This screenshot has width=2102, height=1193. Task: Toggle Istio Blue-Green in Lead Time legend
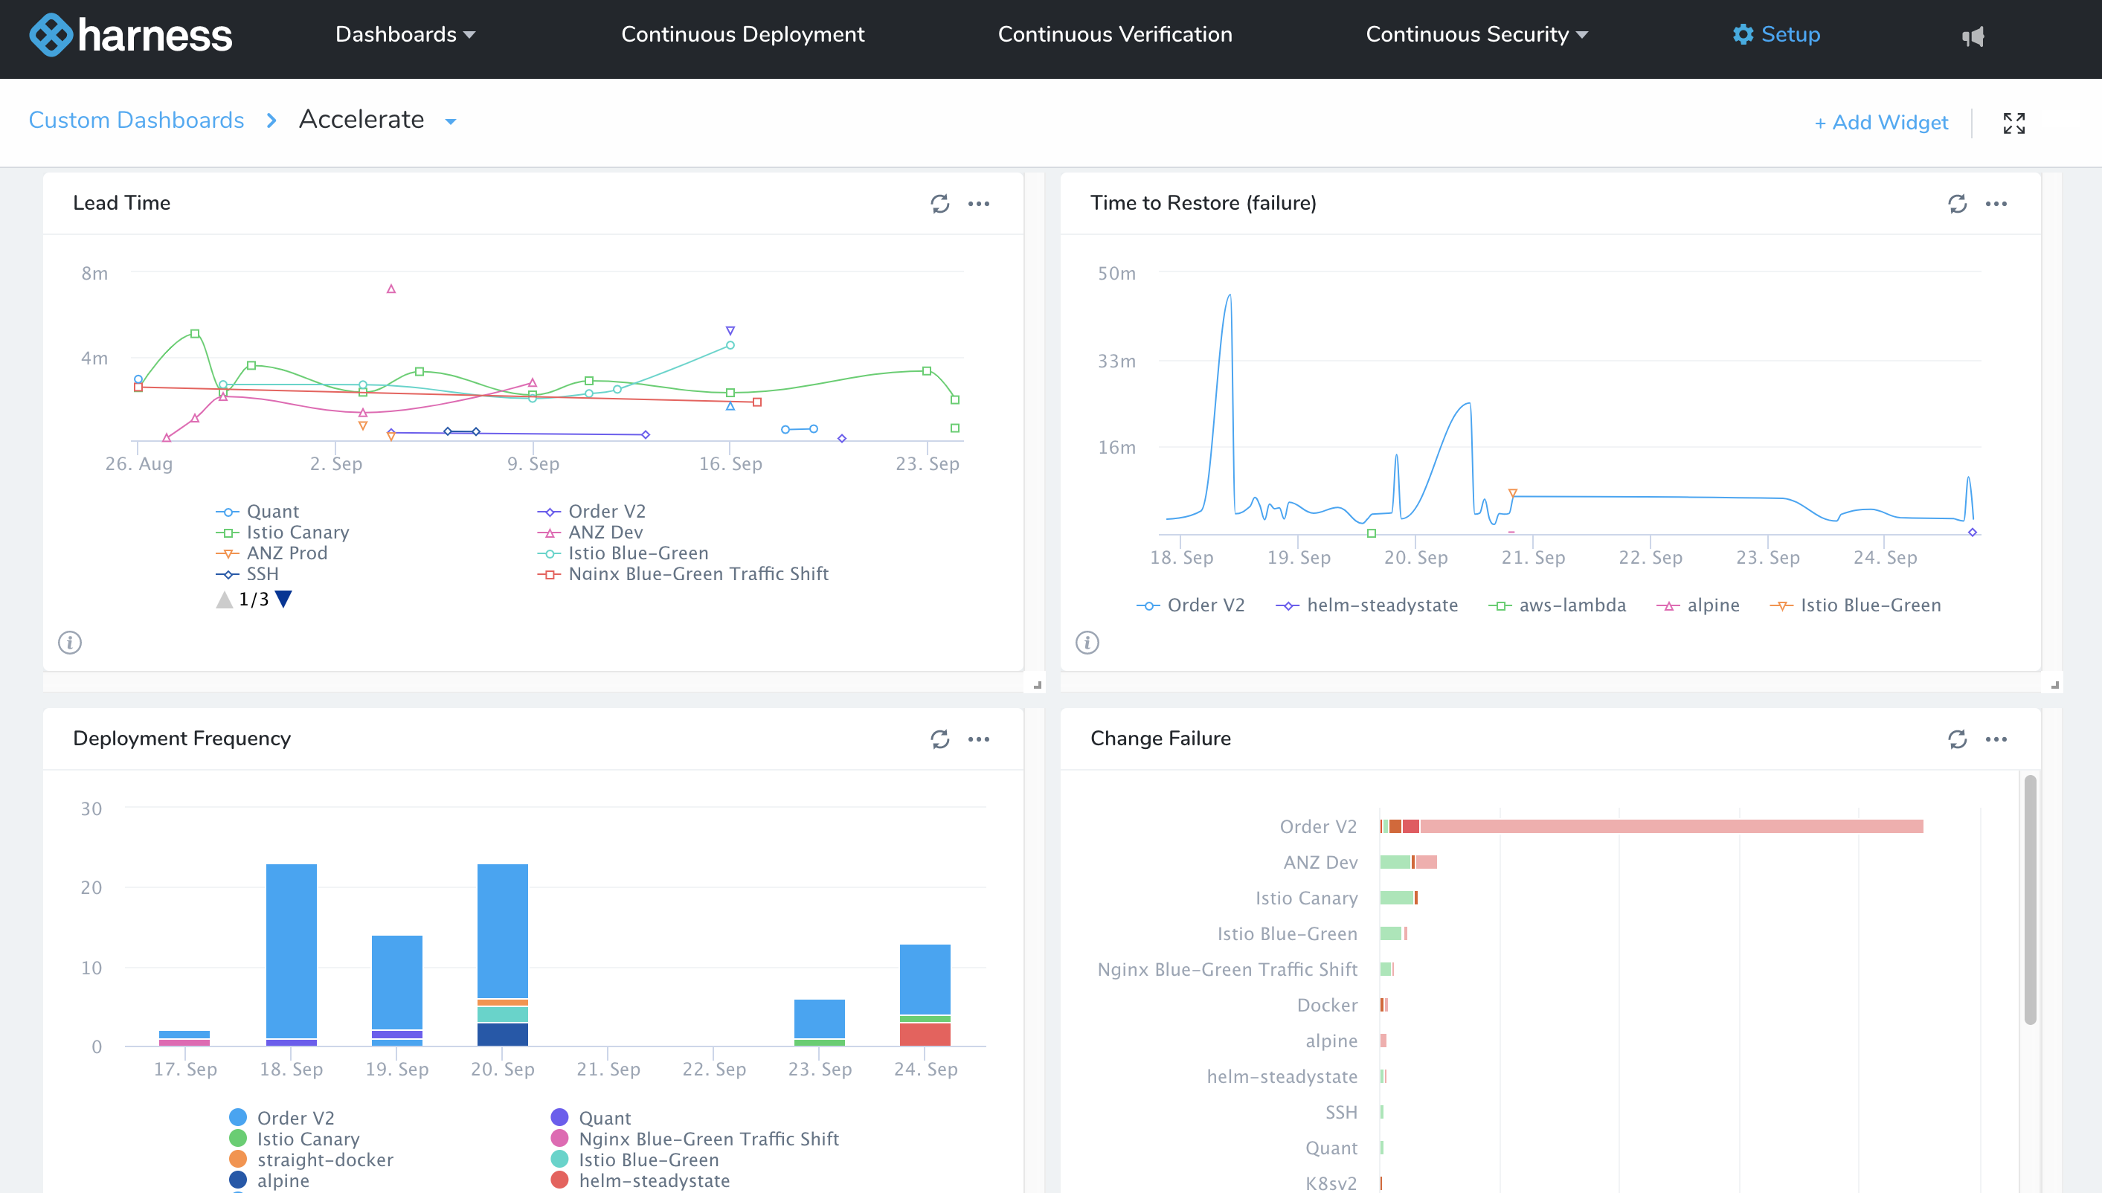(x=623, y=553)
